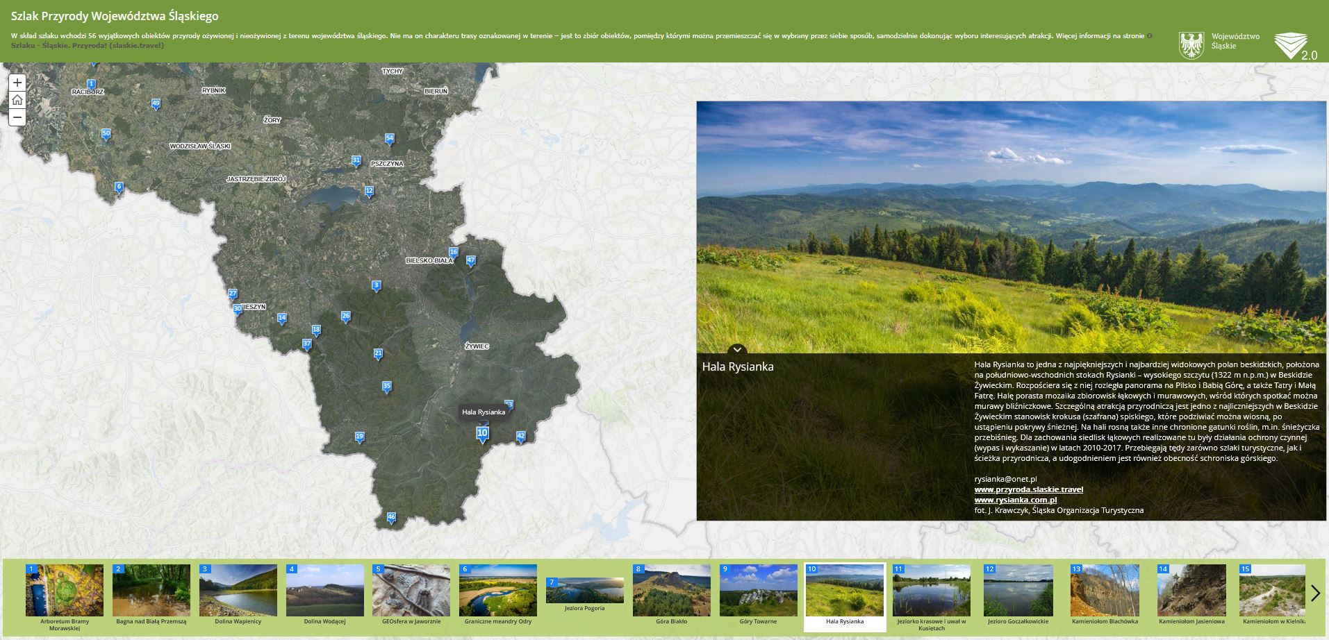Click map marker number 37
1329x640 pixels.
pos(307,344)
